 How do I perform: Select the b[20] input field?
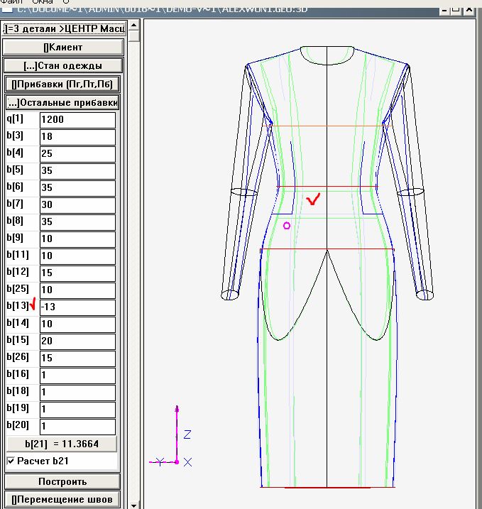click(x=77, y=427)
